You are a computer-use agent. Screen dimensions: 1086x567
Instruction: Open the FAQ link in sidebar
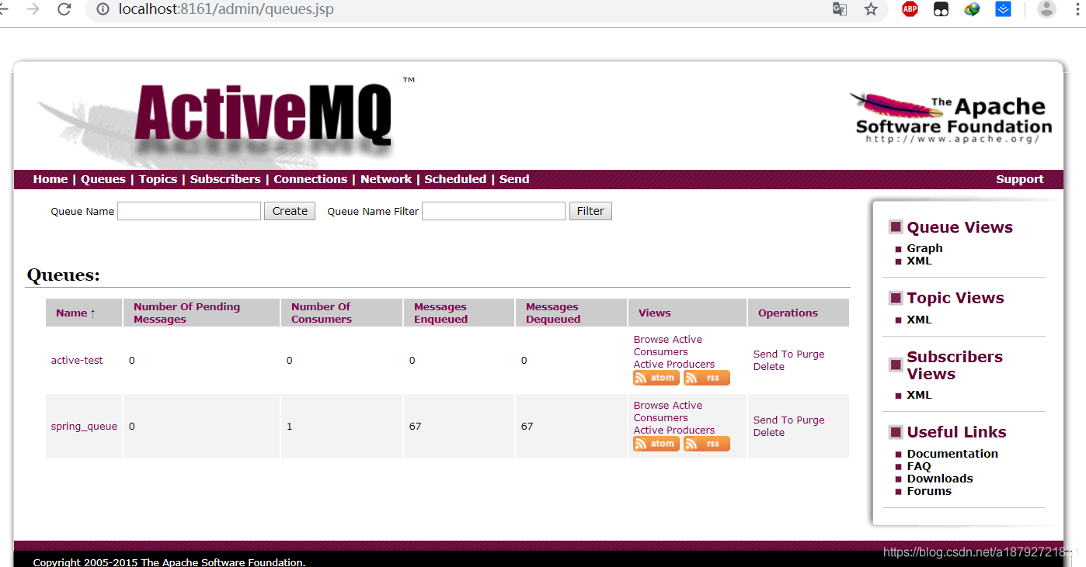pos(918,466)
